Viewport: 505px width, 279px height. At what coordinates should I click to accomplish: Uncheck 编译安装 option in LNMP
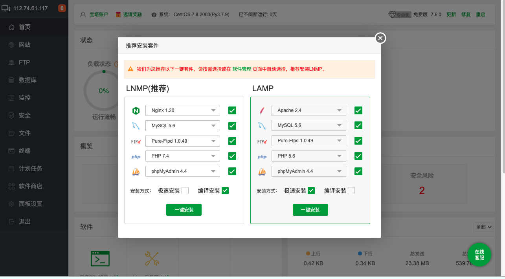tap(225, 191)
